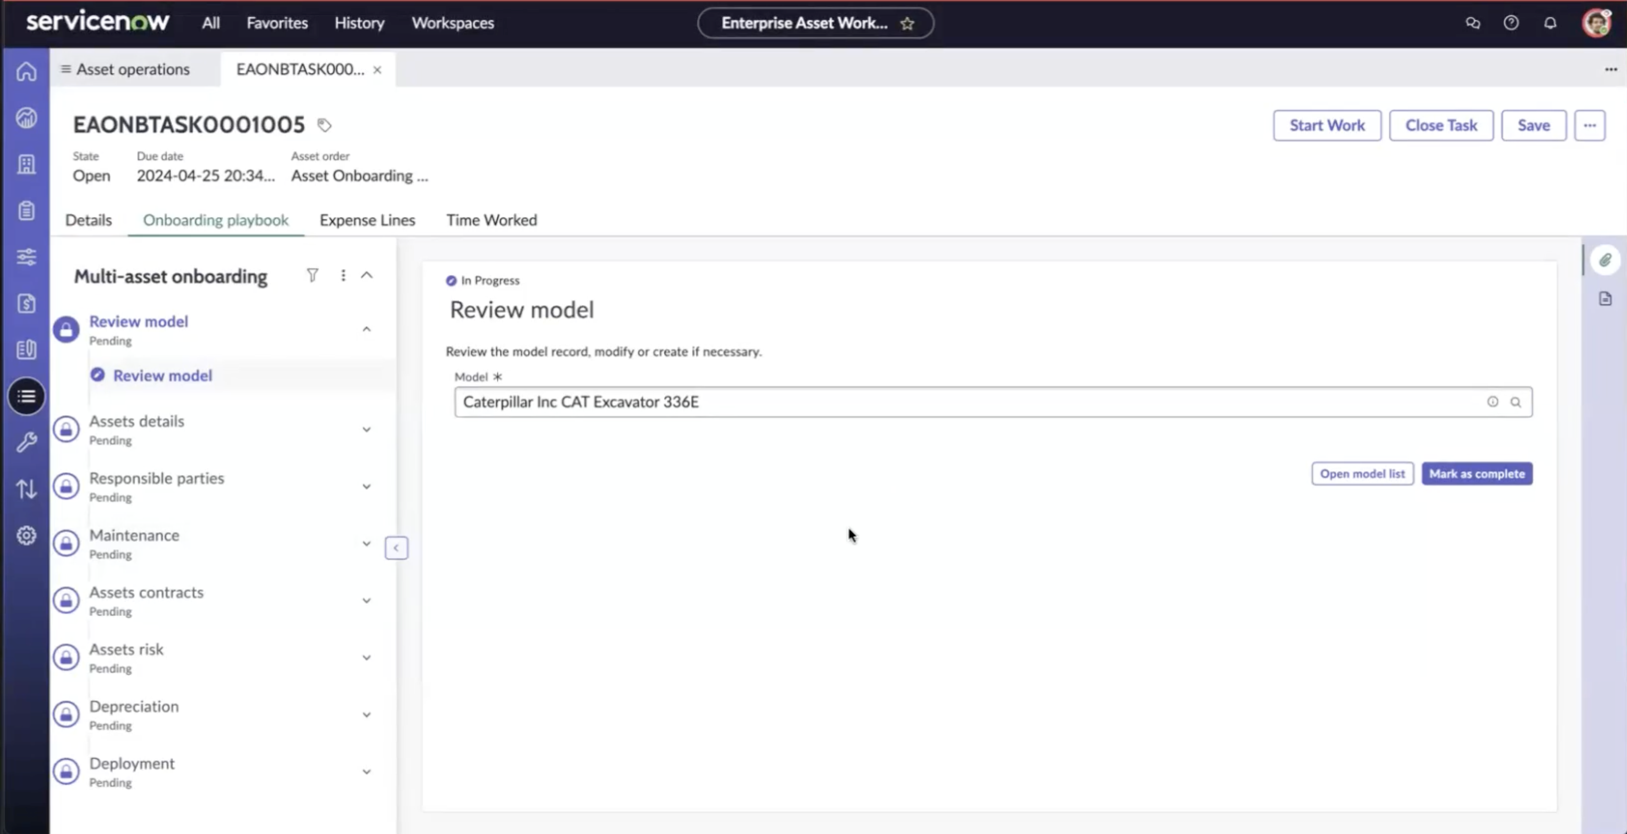This screenshot has width=1627, height=834.
Task: Click the filter icon in playbook panel
Action: tap(312, 275)
